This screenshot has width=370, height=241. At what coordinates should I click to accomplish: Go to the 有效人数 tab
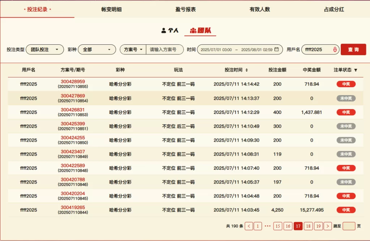(x=259, y=9)
